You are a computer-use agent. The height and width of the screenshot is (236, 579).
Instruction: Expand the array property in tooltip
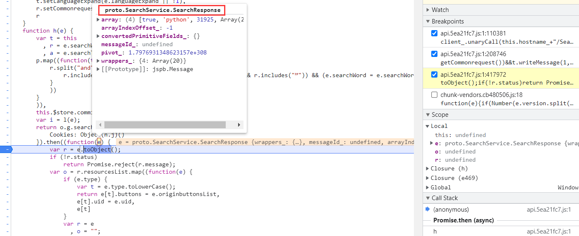tap(98, 20)
